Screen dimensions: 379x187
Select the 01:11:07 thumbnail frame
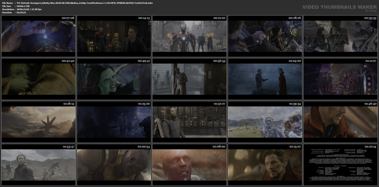coord(341,79)
